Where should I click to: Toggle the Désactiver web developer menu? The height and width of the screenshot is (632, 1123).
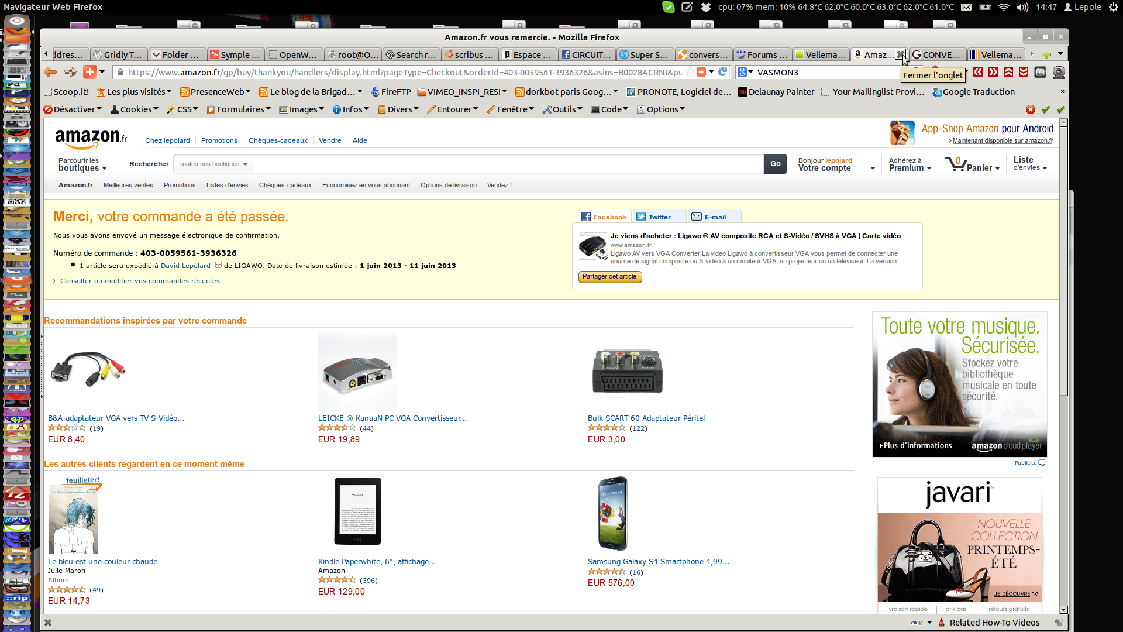tap(73, 109)
